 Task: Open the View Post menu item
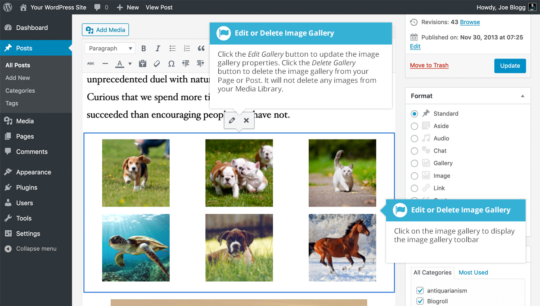coord(158,7)
